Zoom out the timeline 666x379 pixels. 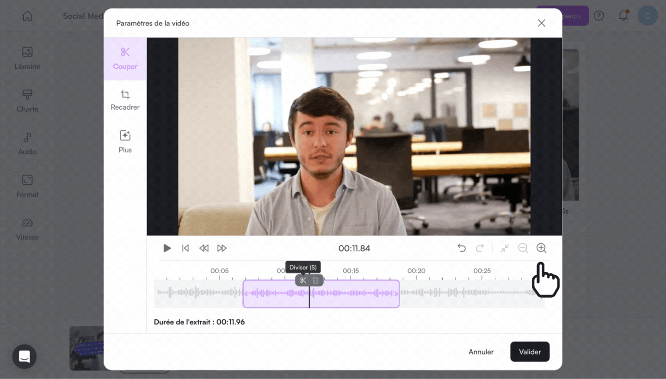point(523,248)
